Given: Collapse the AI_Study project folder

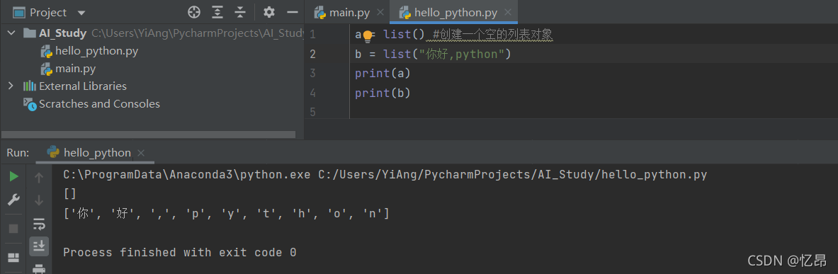Looking at the screenshot, I should (x=11, y=33).
